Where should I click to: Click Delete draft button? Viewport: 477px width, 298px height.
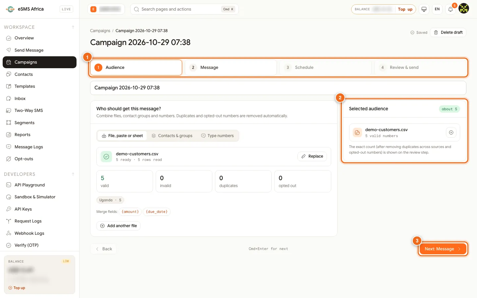point(448,32)
